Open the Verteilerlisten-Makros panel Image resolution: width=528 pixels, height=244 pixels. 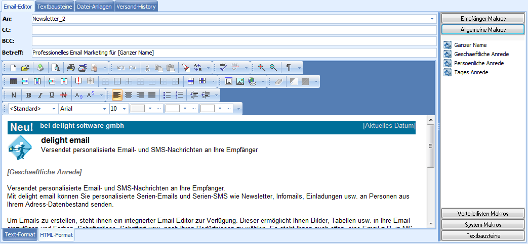pyautogui.click(x=483, y=213)
